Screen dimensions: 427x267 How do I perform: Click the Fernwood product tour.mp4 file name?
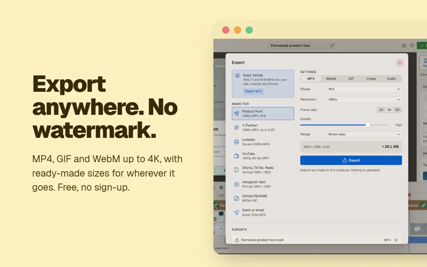pyautogui.click(x=262, y=240)
